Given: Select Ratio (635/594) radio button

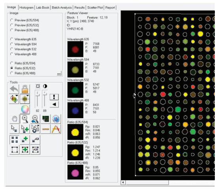Looking at the screenshot, I should [12, 63].
